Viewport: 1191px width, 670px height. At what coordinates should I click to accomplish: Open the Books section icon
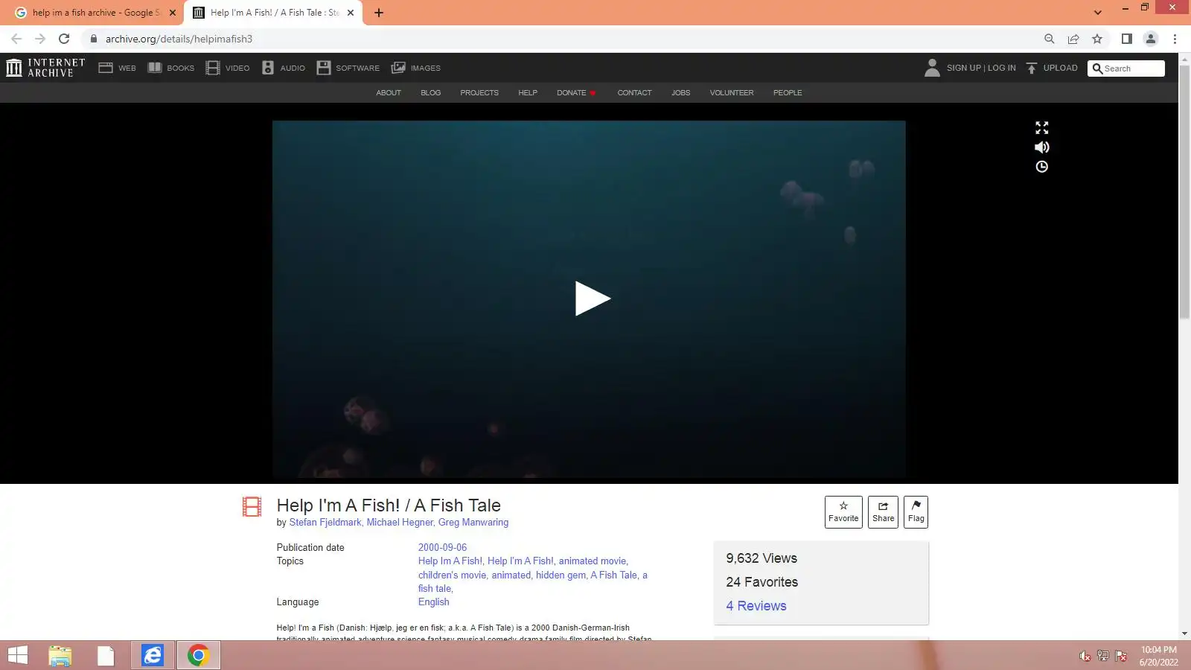click(155, 68)
